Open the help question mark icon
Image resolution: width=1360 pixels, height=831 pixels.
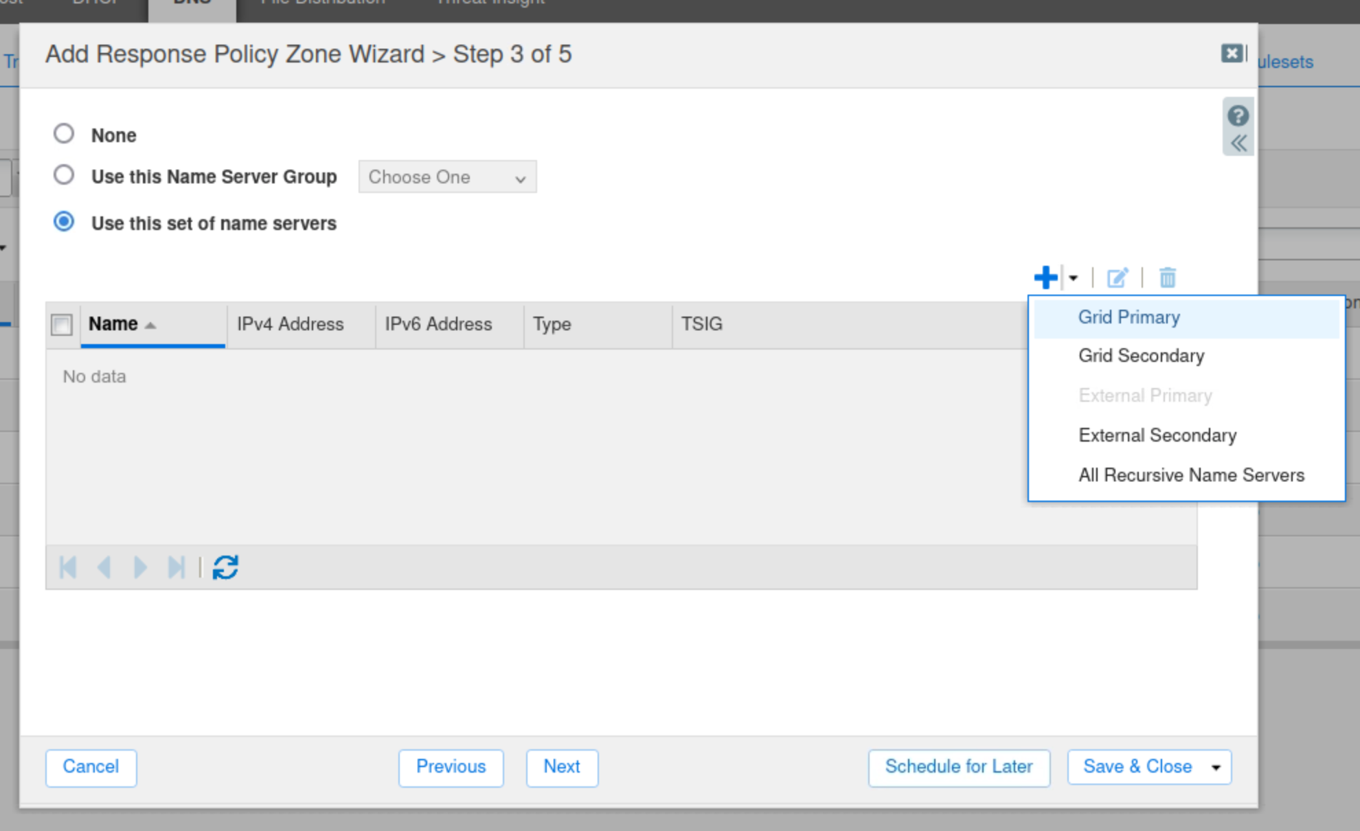pos(1238,115)
